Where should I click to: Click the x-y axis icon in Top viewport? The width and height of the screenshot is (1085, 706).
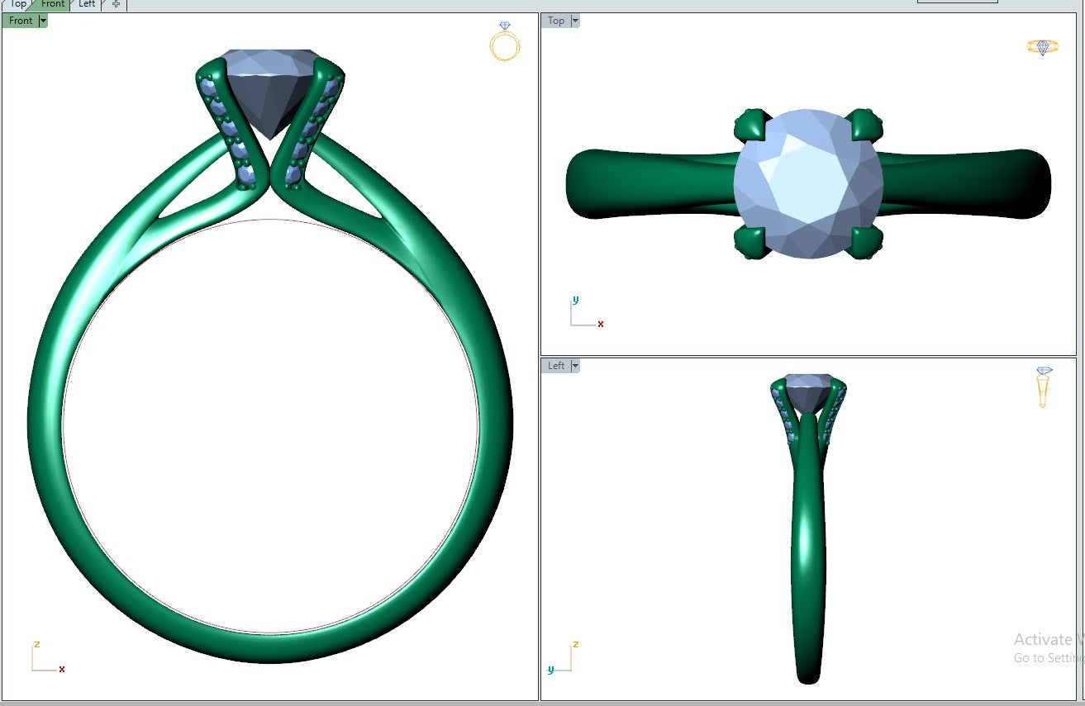[x=585, y=314]
